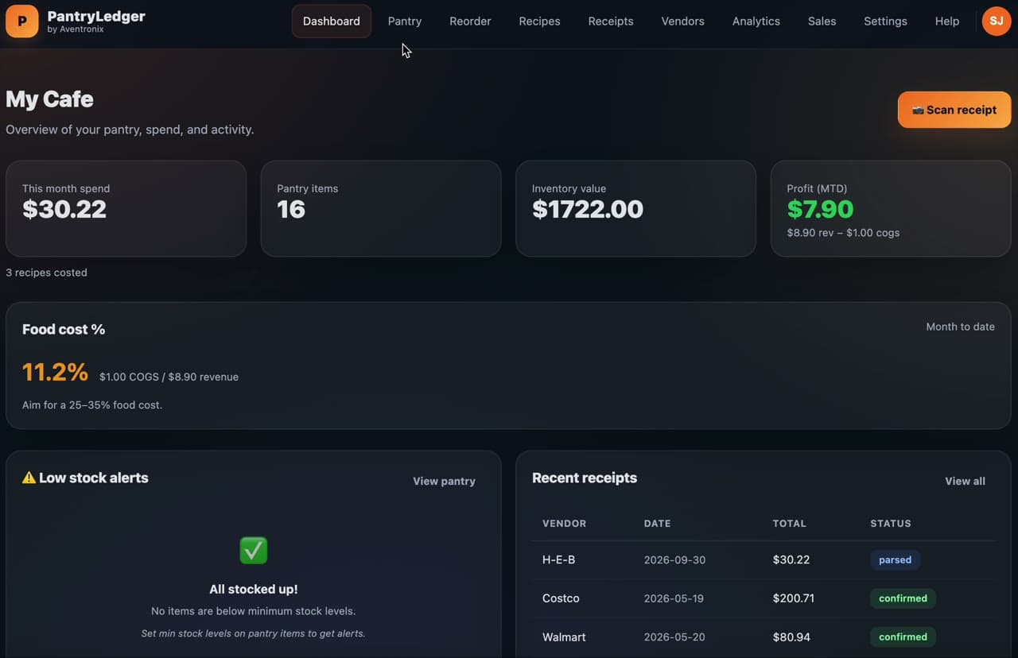Open the Recipes tab
The width and height of the screenshot is (1018, 658).
tap(539, 21)
